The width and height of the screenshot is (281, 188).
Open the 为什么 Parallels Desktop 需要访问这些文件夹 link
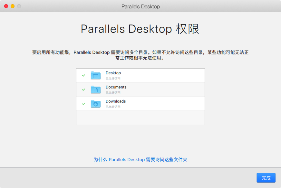click(140, 160)
